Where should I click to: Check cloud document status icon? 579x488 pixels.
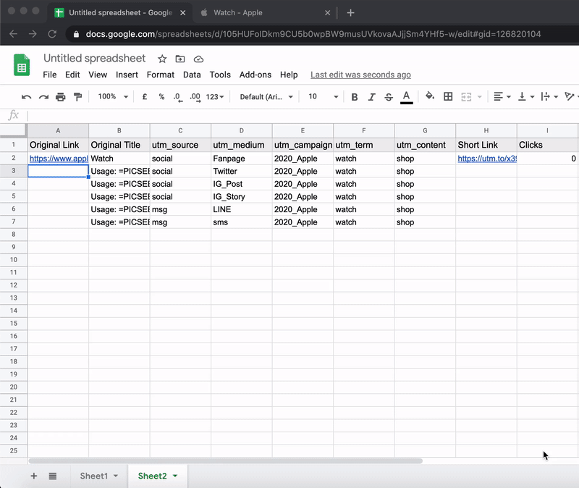[198, 59]
